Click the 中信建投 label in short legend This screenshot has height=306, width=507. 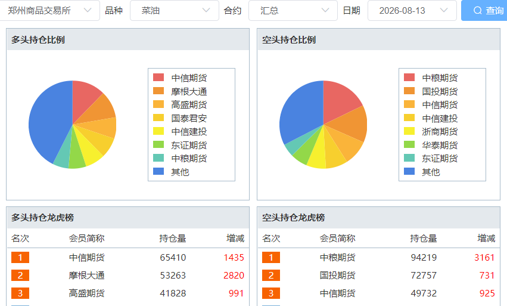point(440,118)
